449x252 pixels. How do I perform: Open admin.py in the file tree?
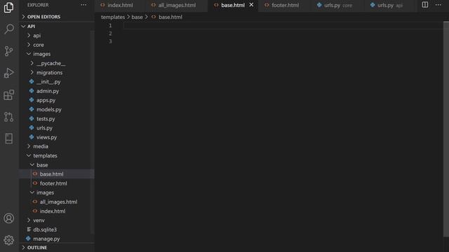pyautogui.click(x=57, y=91)
